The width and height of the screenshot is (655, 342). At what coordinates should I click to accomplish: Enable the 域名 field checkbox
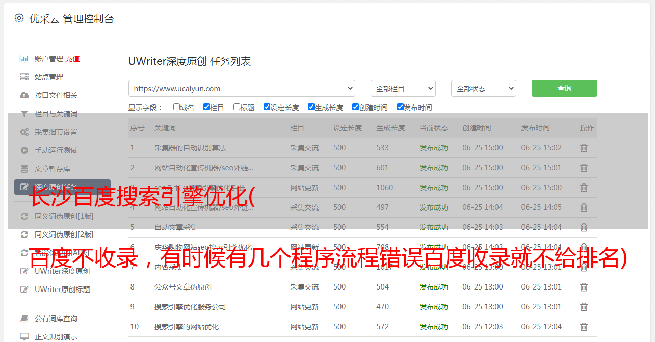[x=176, y=107]
